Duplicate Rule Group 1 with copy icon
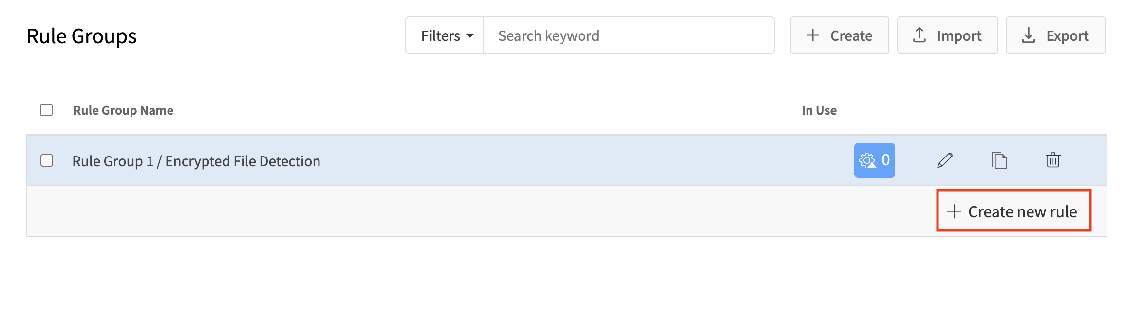 click(999, 160)
